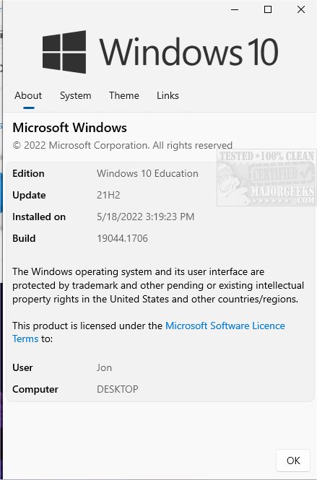Screen dimensions: 317x480
Task: Click the Microsoft Windows heading
Action: 69,128
